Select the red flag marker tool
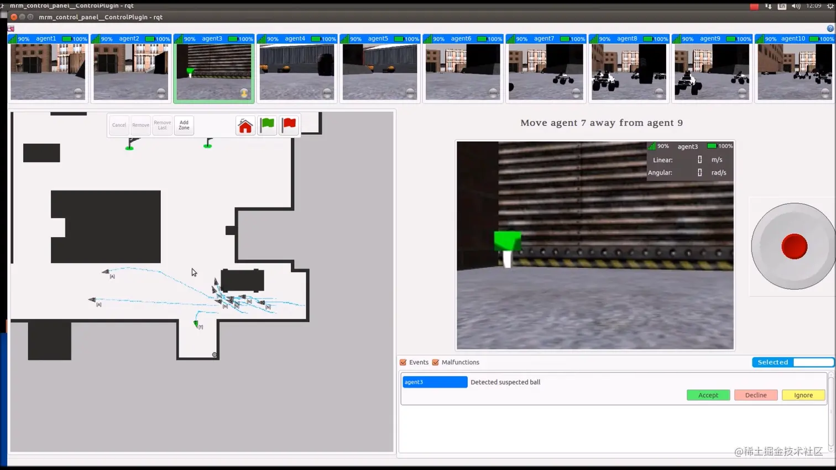This screenshot has height=470, width=836. pos(289,125)
